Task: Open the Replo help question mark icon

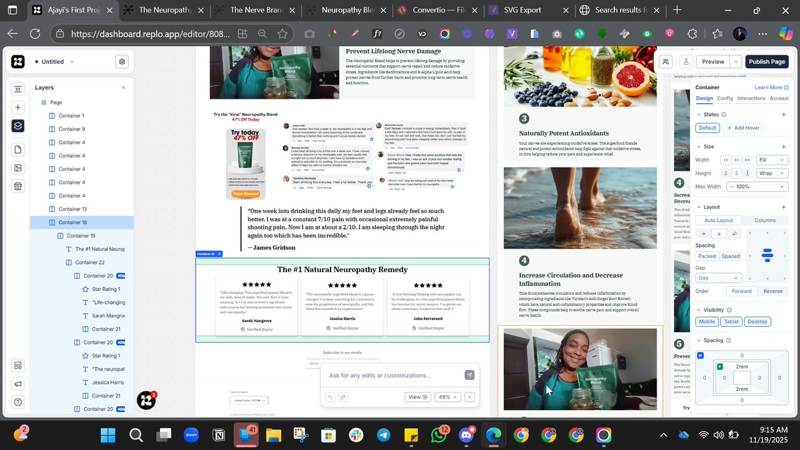Action: pos(17,402)
